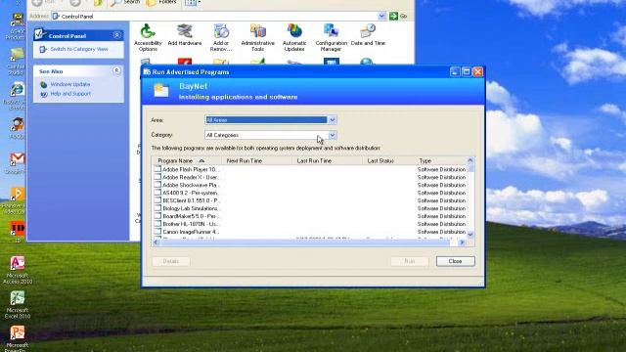Open Add or Remove Programs icon

(x=221, y=37)
